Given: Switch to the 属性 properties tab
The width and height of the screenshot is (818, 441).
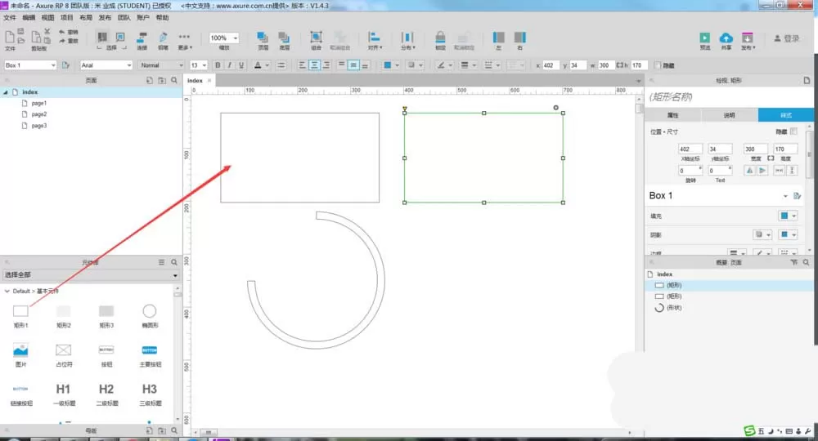Looking at the screenshot, I should coord(673,115).
